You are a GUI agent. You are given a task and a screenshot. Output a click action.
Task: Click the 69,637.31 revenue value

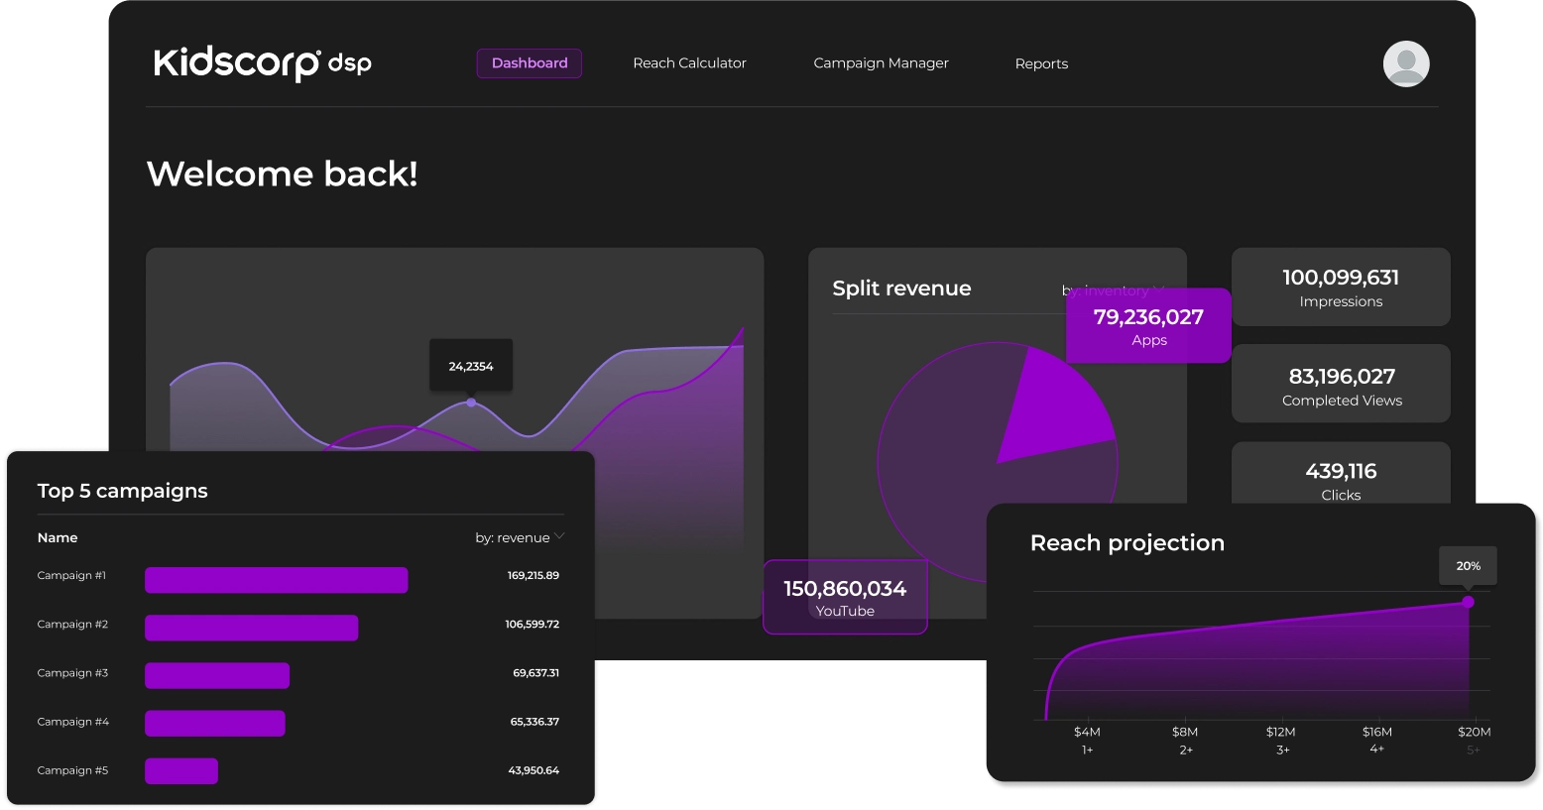(x=536, y=673)
